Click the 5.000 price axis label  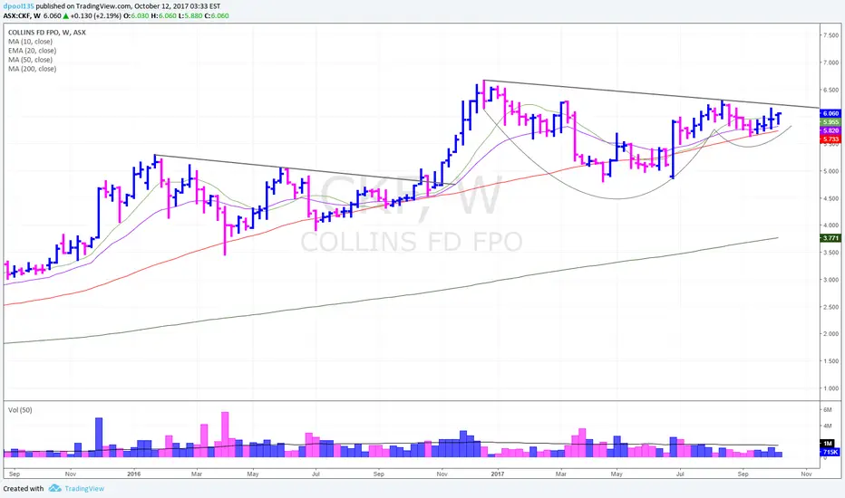point(830,171)
